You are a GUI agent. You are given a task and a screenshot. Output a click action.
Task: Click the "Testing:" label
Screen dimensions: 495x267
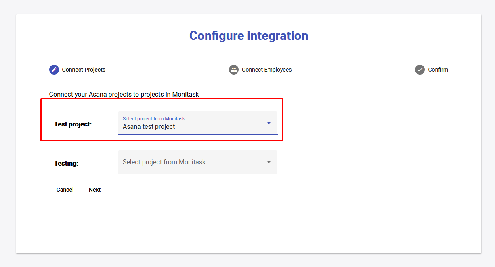tap(66, 163)
